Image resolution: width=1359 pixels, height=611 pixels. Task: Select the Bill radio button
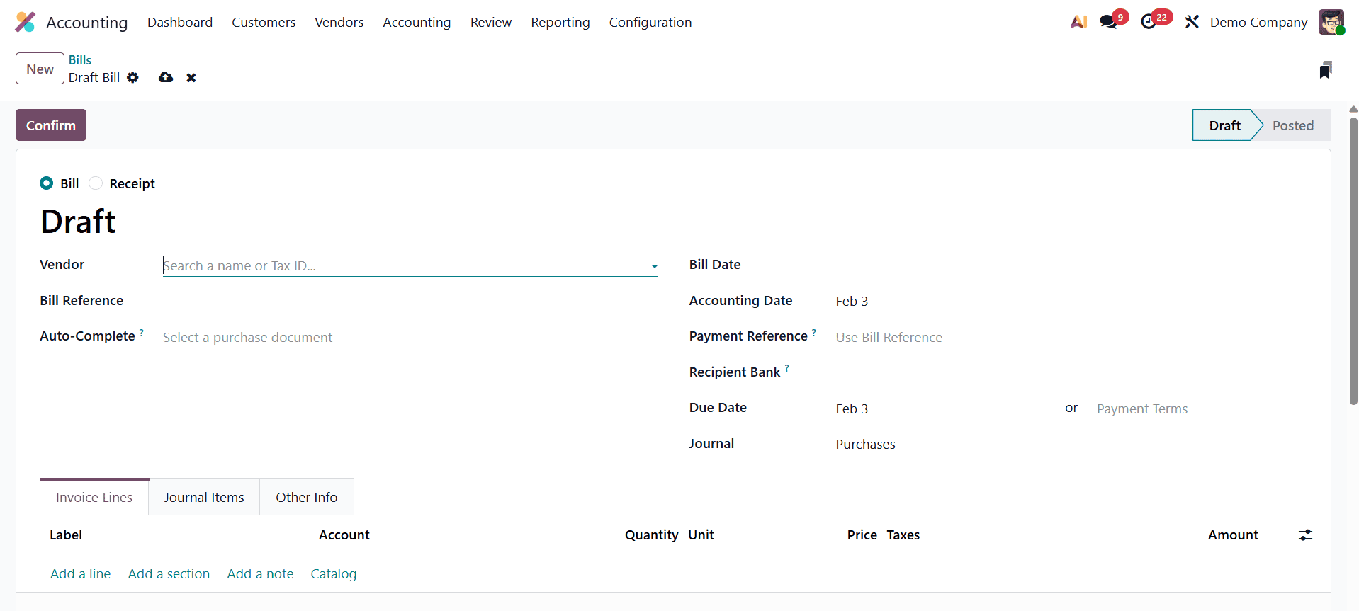coord(47,183)
